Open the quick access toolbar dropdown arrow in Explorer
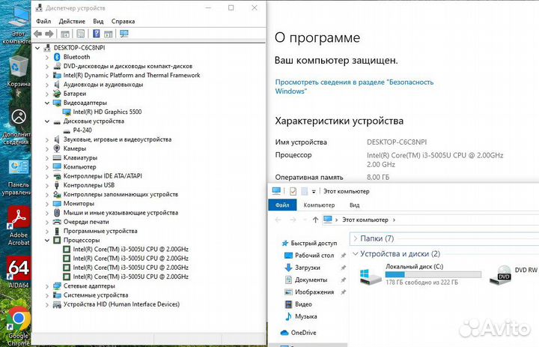539x347 pixels. pos(314,191)
